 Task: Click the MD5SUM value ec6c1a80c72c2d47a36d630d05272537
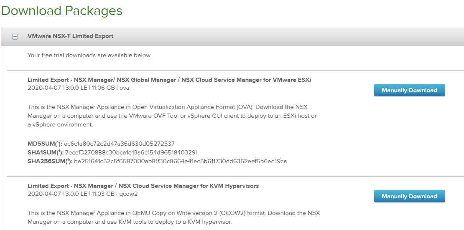(119, 144)
